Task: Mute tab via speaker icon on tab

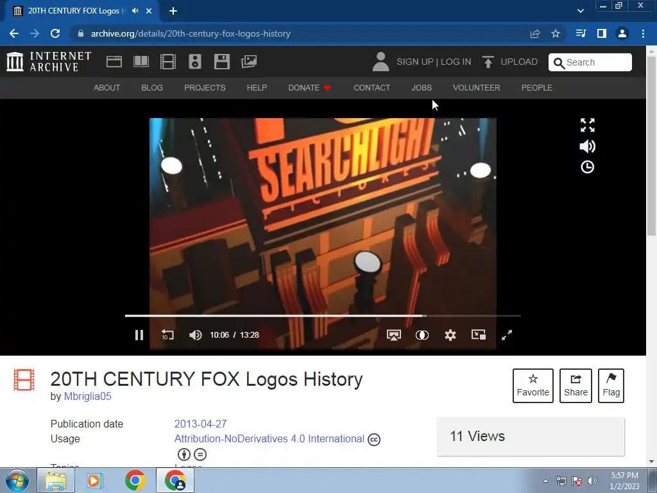Action: (x=135, y=11)
